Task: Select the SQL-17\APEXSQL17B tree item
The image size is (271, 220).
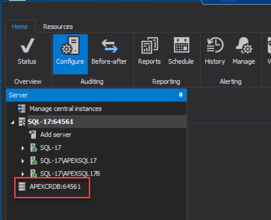Action: coord(70,174)
